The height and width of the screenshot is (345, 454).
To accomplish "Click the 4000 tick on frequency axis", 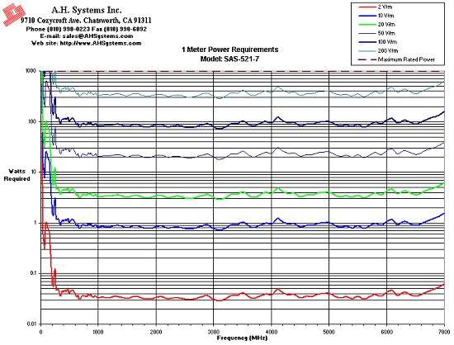I will (272, 332).
